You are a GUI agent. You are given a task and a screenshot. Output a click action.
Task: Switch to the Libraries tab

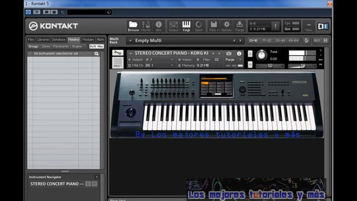click(44, 40)
